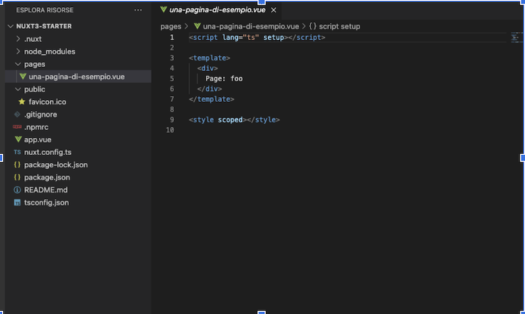The height and width of the screenshot is (314, 525).
Task: Close the una-pagina-di-esempio.vue editor tab
Action: point(274,10)
